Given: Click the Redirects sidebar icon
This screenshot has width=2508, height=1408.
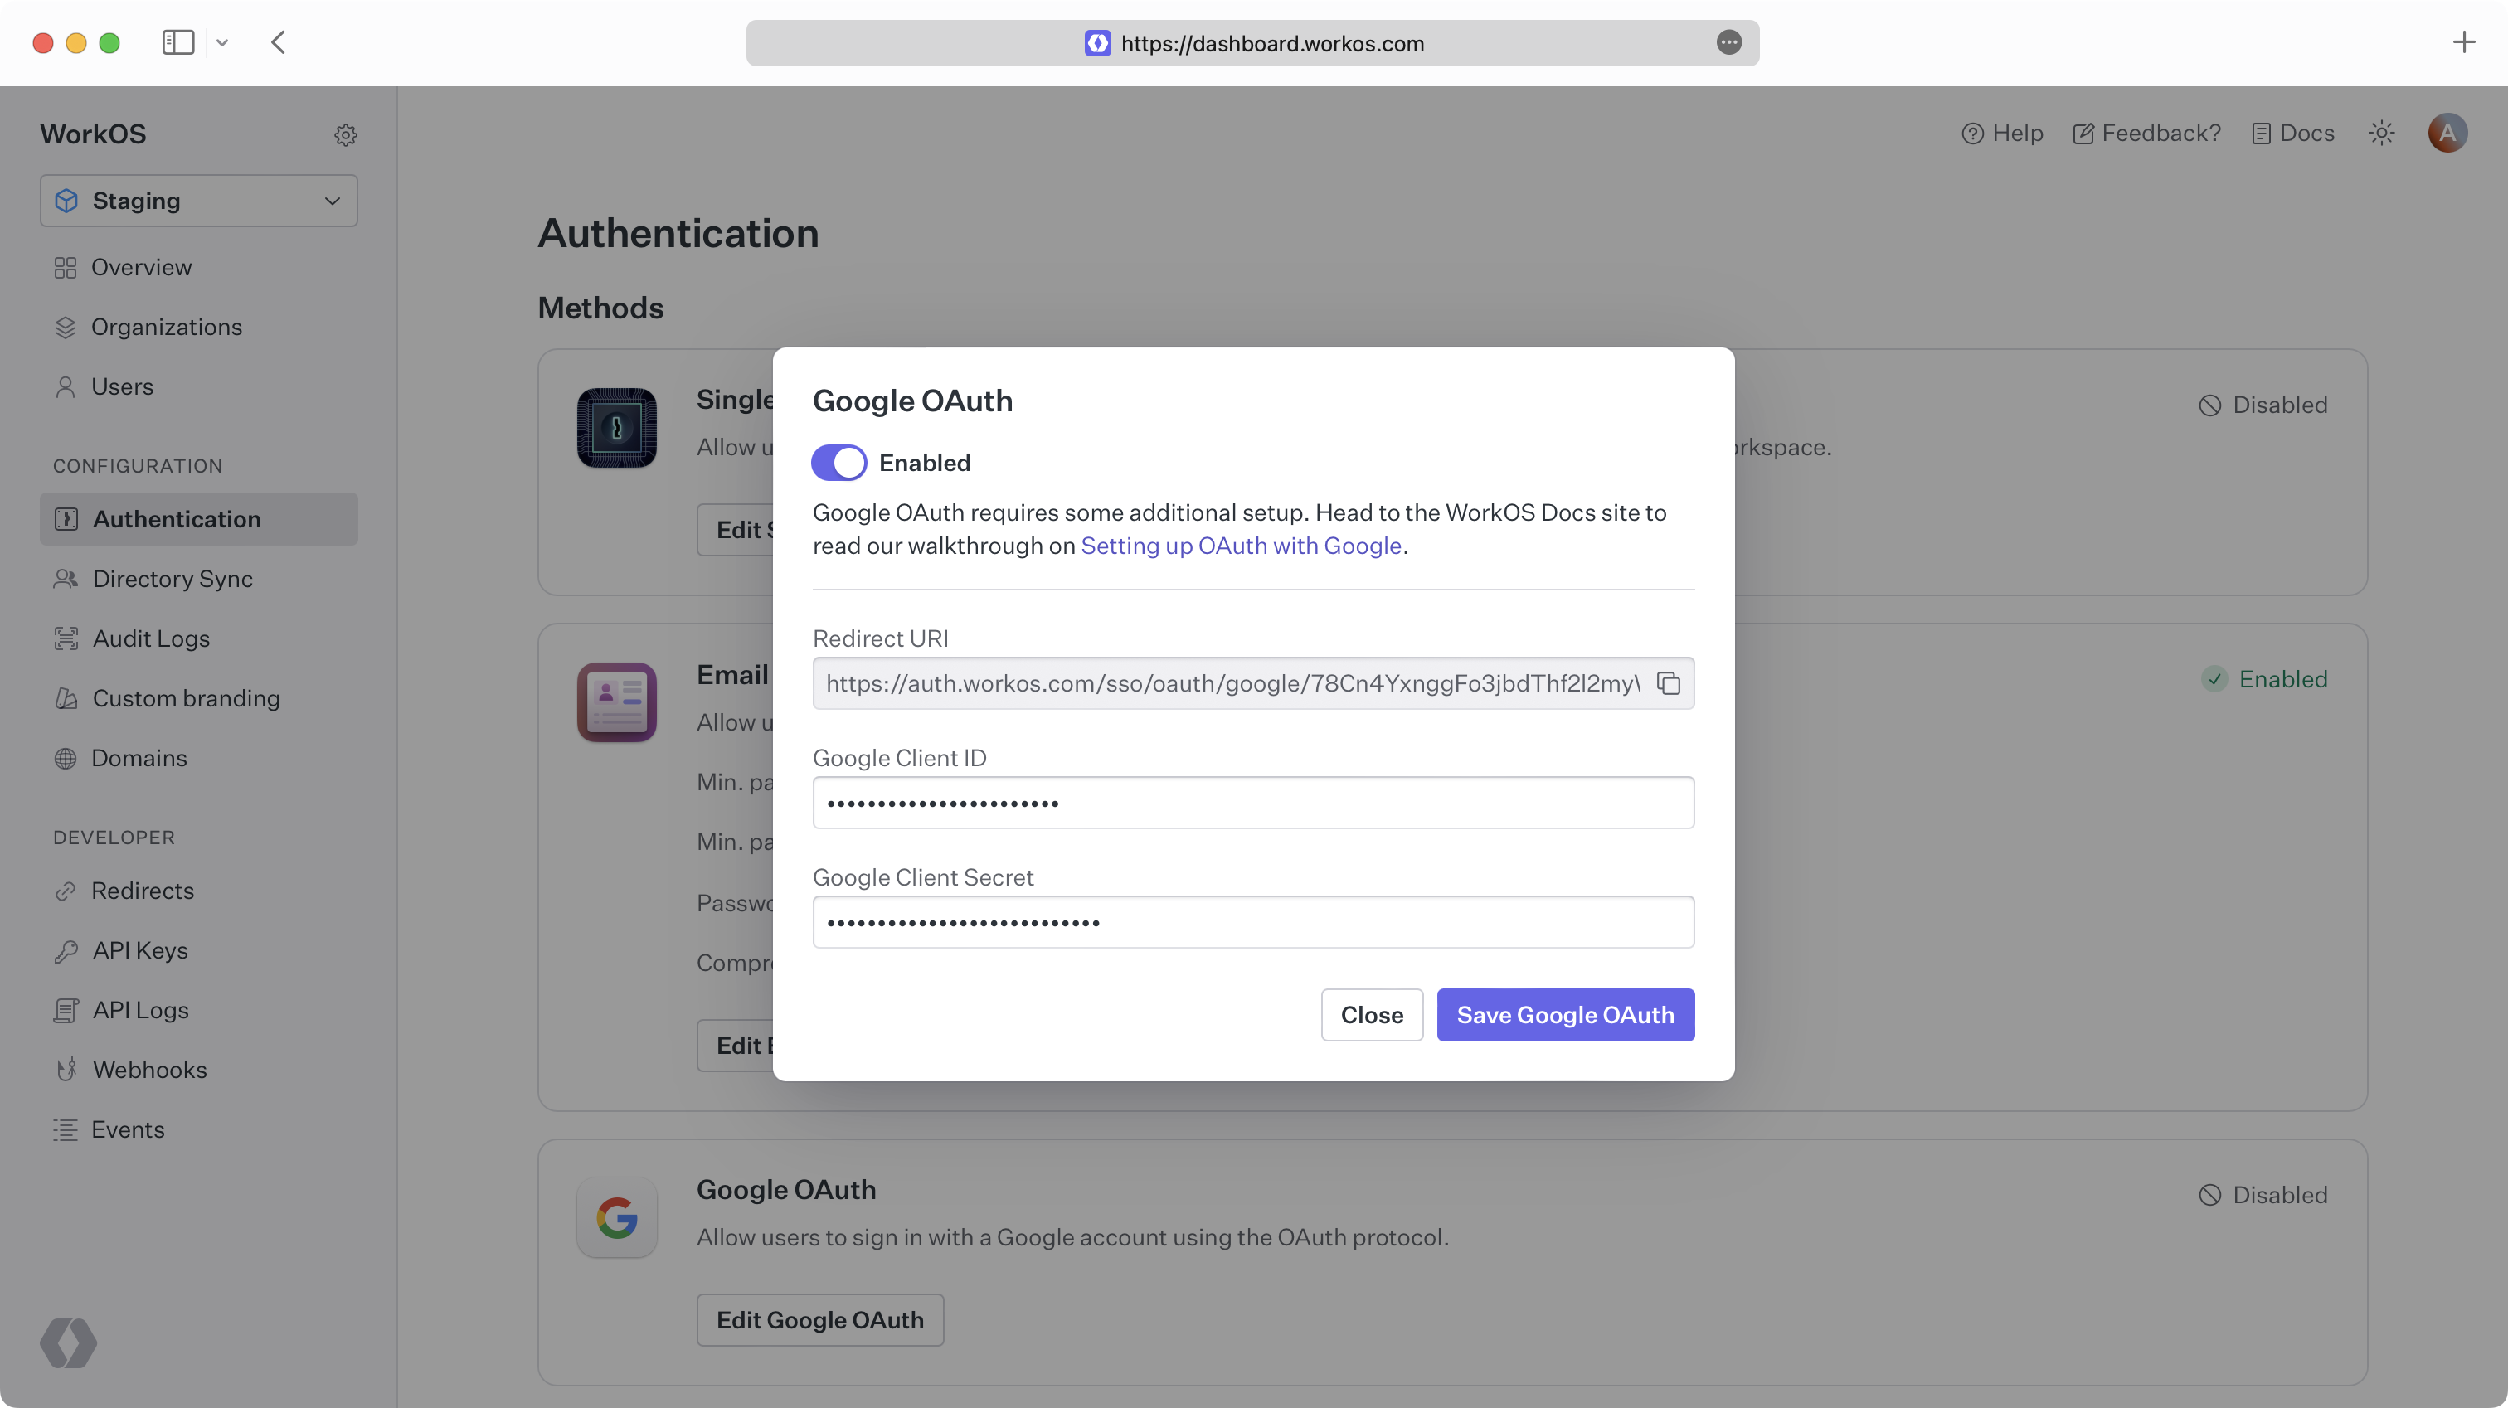Looking at the screenshot, I should coord(64,891).
